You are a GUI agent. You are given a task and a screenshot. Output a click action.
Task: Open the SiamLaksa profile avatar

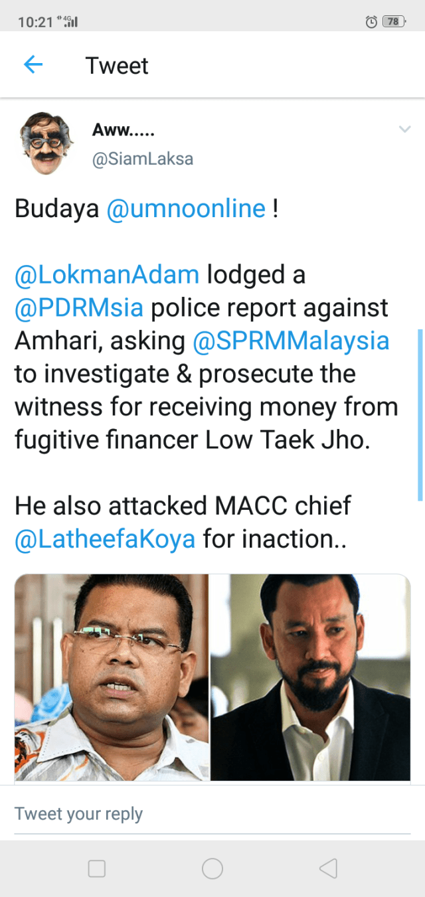pos(44,142)
